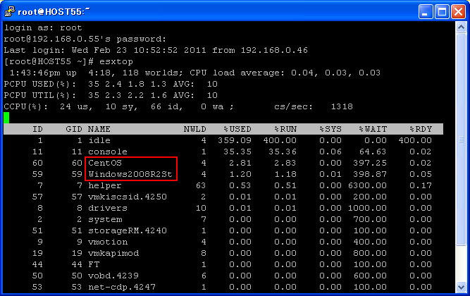Click the esxtop command text
The height and width of the screenshot is (296, 470).
pyautogui.click(x=116, y=61)
